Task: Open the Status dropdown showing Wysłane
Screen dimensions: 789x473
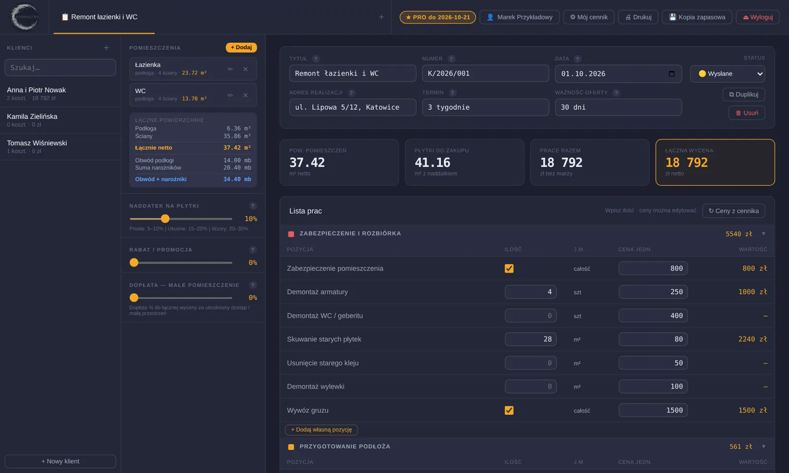Action: 727,74
